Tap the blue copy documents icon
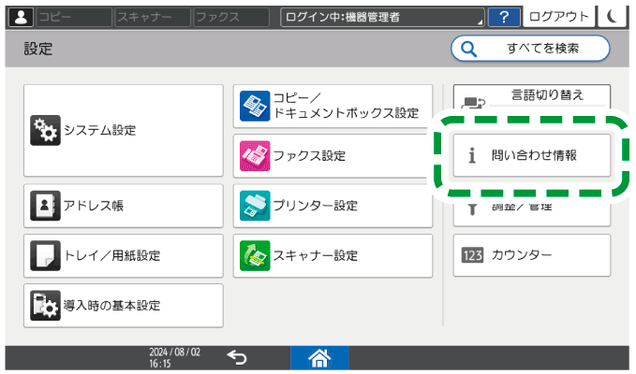Viewport: 636px width, 374px height. [255, 106]
